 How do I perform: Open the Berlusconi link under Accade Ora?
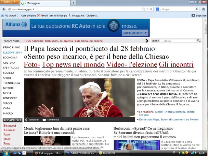point(9,126)
